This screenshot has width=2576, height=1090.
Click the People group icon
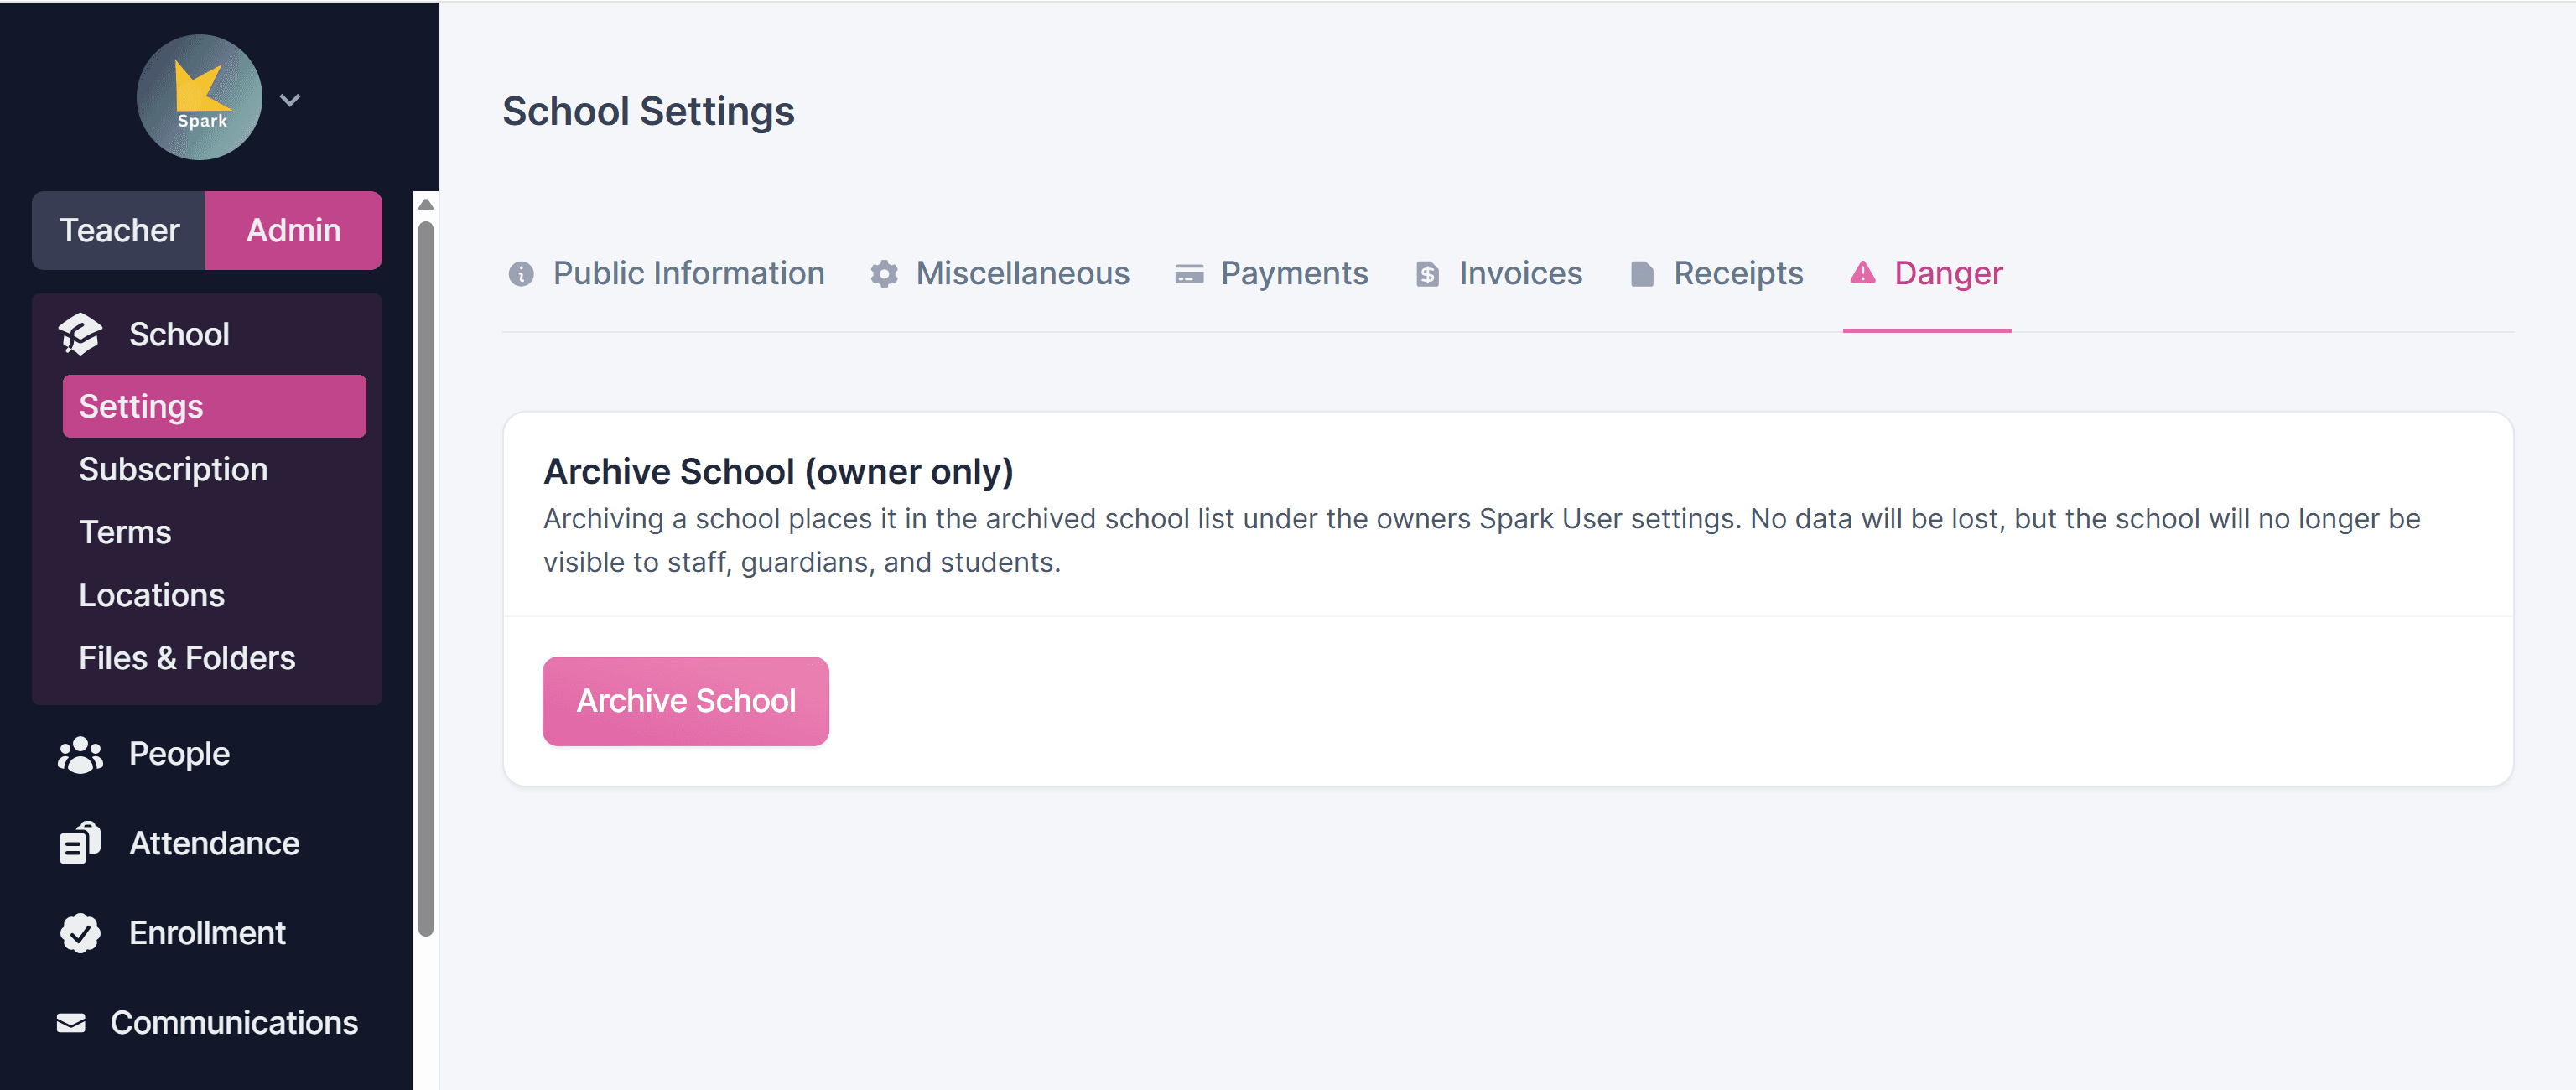tap(80, 754)
